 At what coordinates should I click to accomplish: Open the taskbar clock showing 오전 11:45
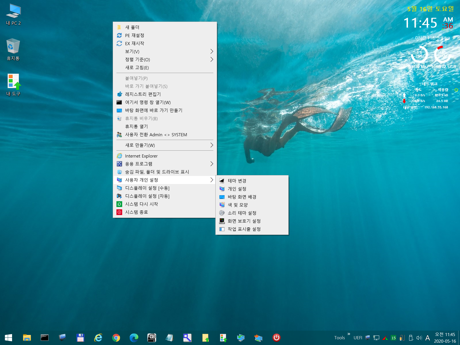pyautogui.click(x=445, y=338)
